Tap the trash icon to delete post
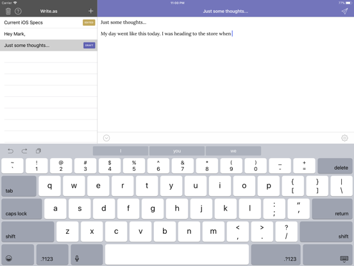The height and width of the screenshot is (266, 354). coord(8,11)
